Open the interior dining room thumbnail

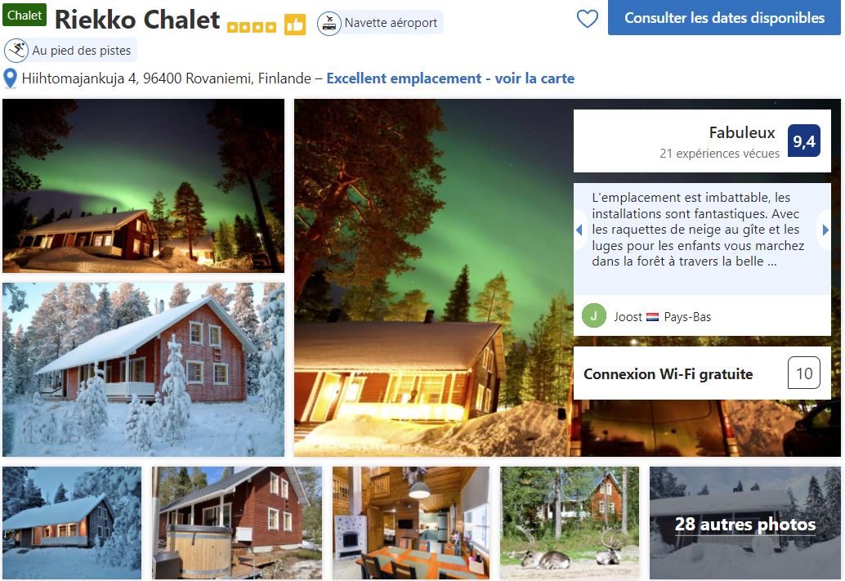click(x=410, y=523)
